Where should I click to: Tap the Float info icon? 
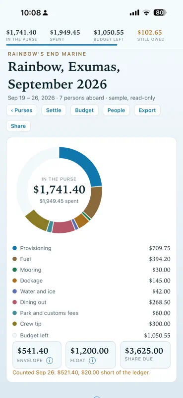coord(92,360)
